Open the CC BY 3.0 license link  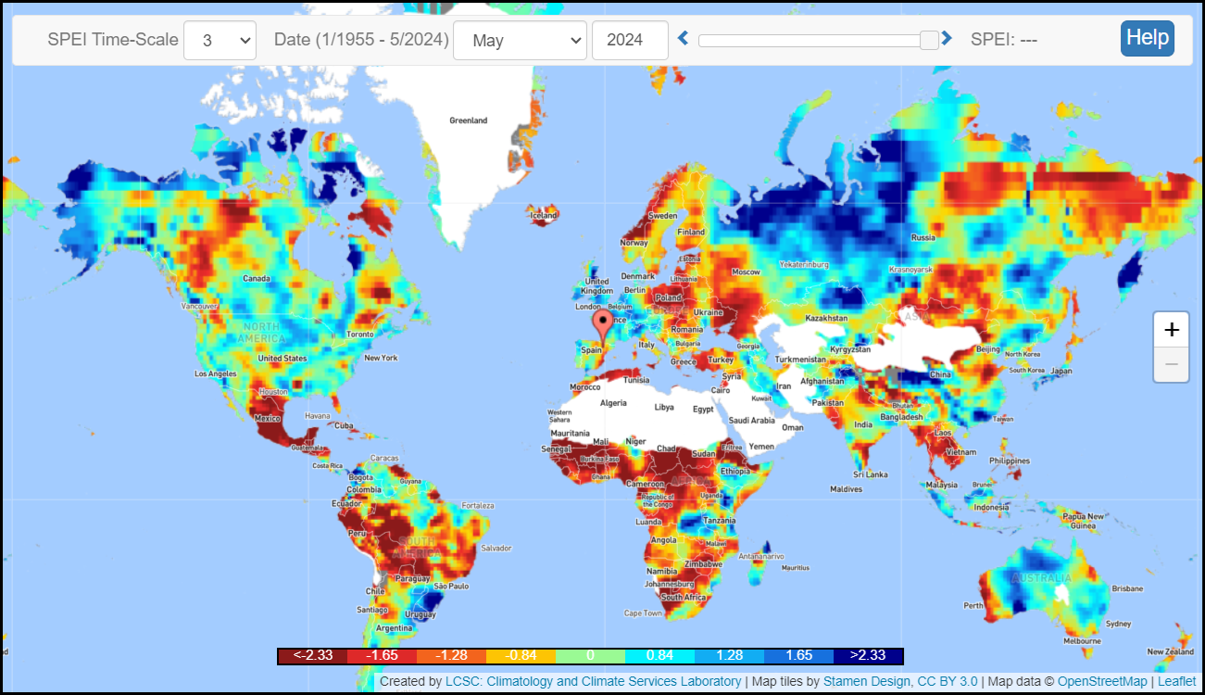point(948,682)
